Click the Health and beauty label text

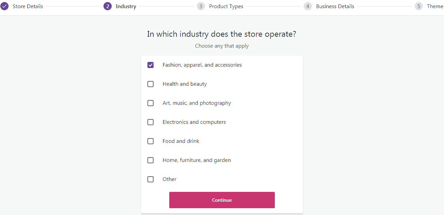[x=185, y=84]
